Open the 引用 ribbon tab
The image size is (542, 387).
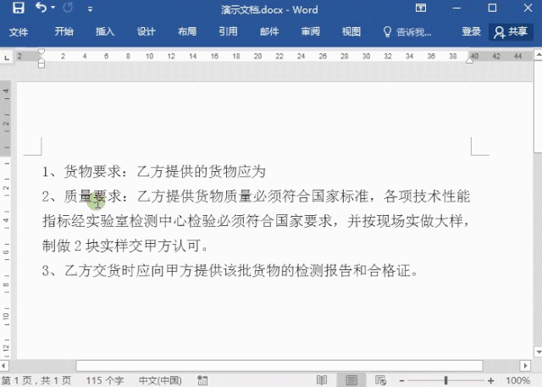[228, 32]
